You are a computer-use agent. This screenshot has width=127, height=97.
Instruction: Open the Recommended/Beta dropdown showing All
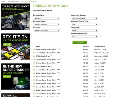pyautogui.click(x=85, y=36)
